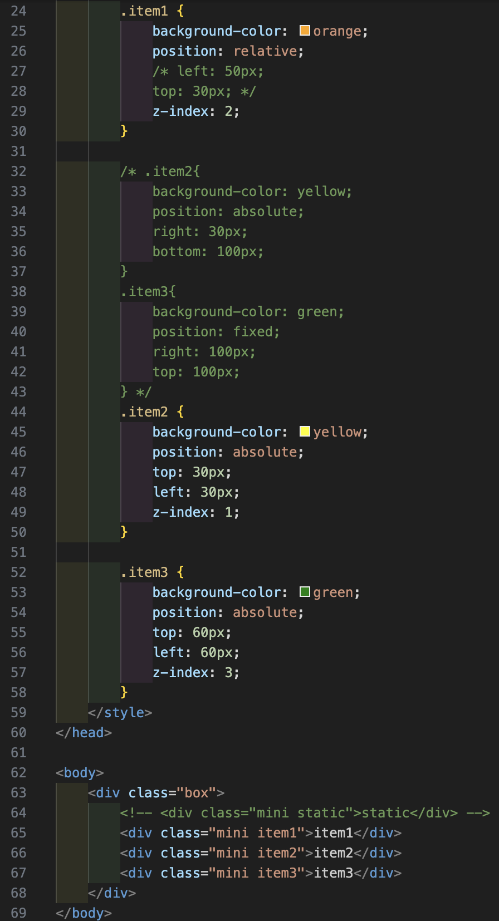Click line number 62 in the gutter

pos(18,772)
